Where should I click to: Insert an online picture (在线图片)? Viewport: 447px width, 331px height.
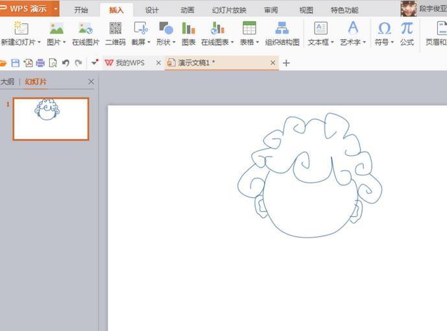pyautogui.click(x=86, y=29)
